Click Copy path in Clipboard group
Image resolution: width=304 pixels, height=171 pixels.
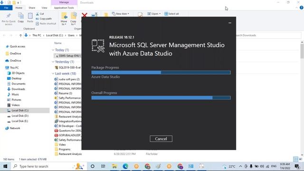pos(44,19)
